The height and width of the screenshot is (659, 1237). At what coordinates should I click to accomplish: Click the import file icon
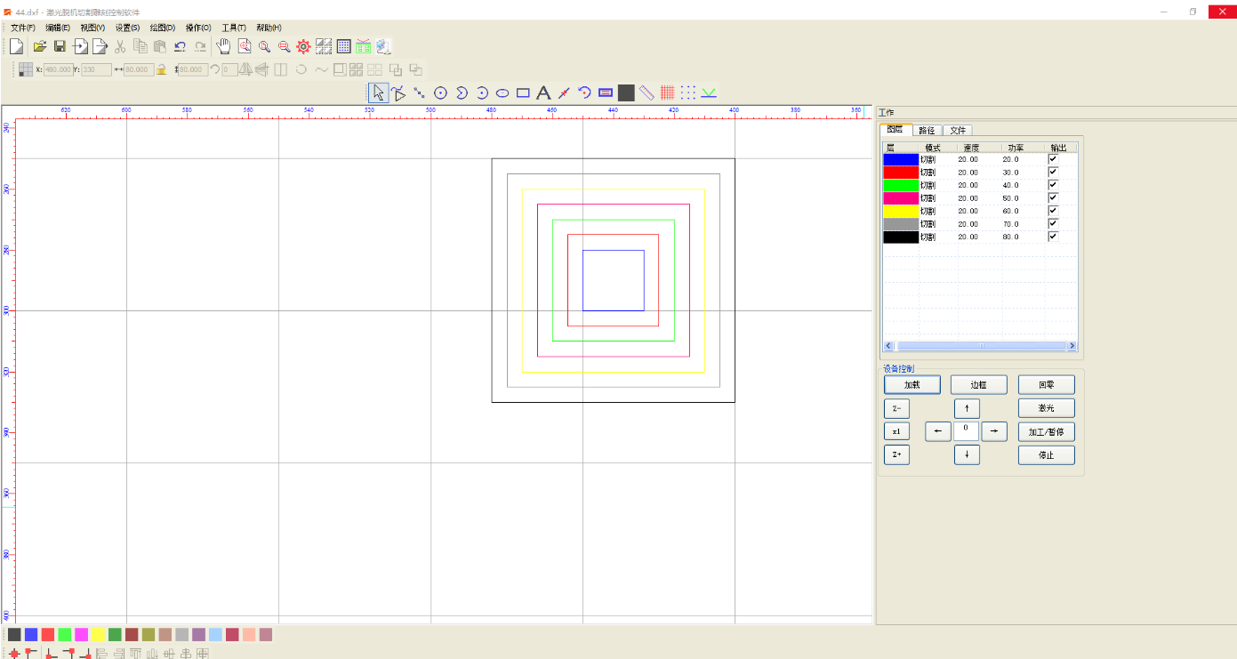coord(81,46)
